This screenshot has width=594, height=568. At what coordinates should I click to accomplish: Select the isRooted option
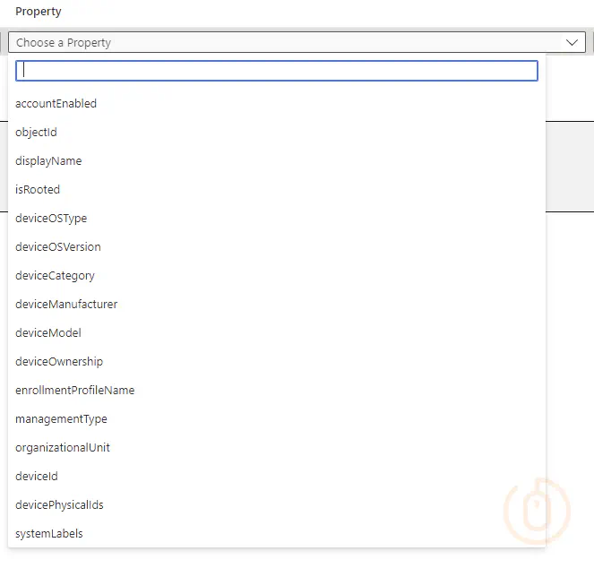pos(38,190)
